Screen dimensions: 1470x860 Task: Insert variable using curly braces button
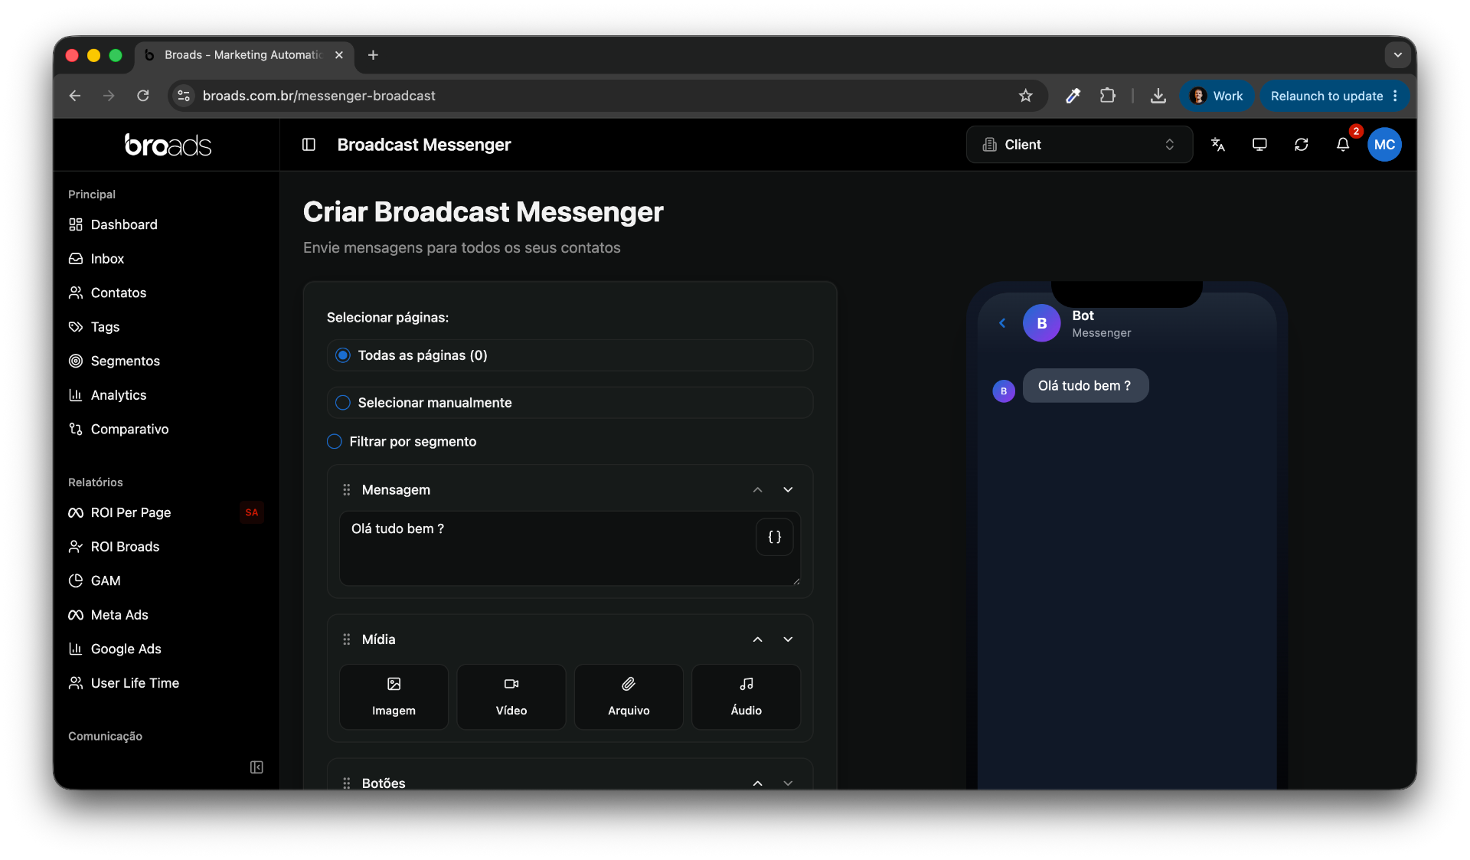click(x=775, y=537)
